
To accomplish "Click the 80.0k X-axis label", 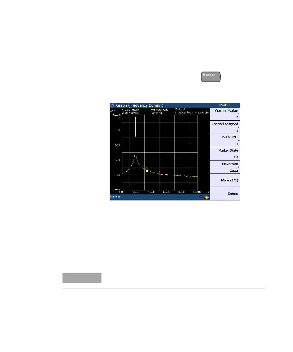I will click(x=181, y=192).
